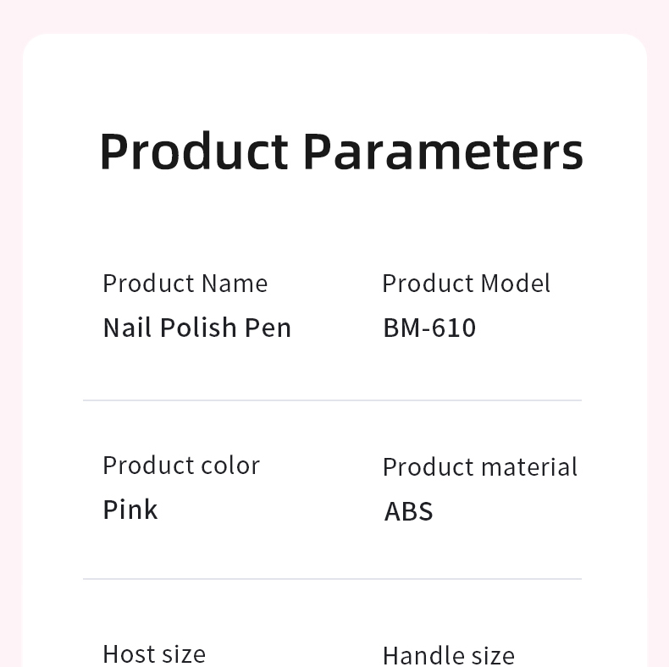Image resolution: width=669 pixels, height=667 pixels.
Task: Click the Handle size label
Action: [x=449, y=655]
